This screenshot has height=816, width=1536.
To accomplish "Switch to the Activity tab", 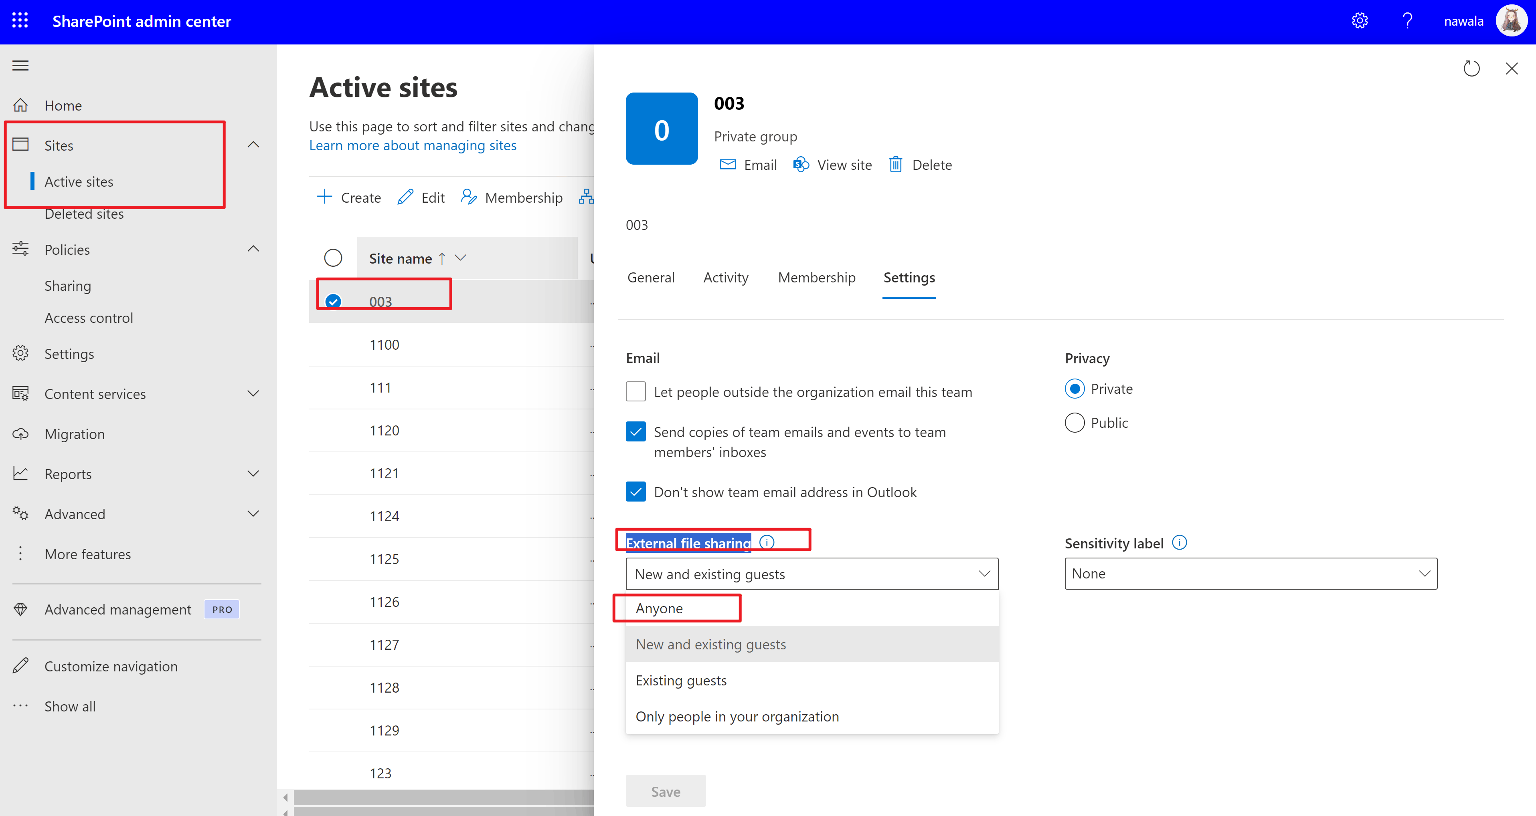I will point(726,277).
